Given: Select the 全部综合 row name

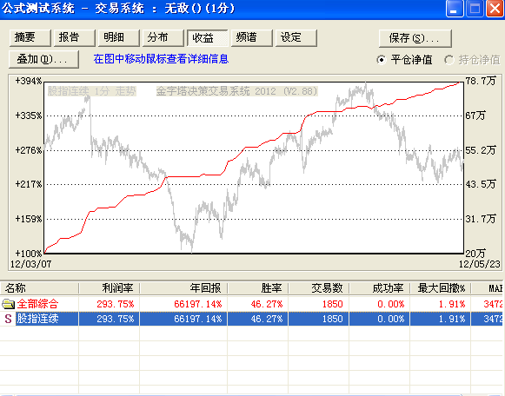Looking at the screenshot, I should 37,304.
